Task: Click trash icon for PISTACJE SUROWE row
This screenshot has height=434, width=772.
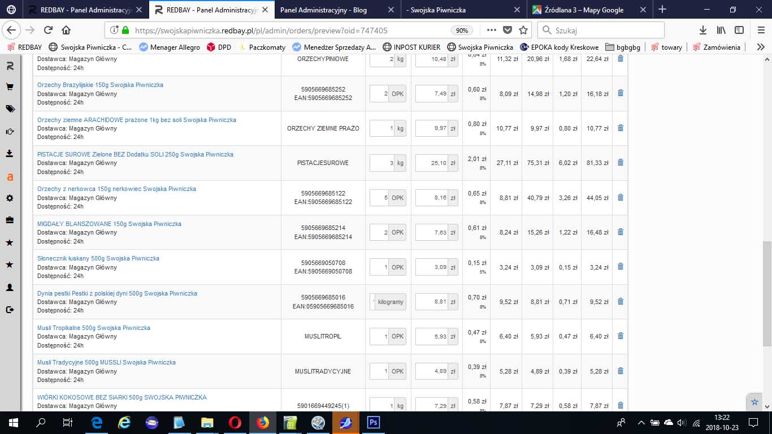Action: [620, 163]
